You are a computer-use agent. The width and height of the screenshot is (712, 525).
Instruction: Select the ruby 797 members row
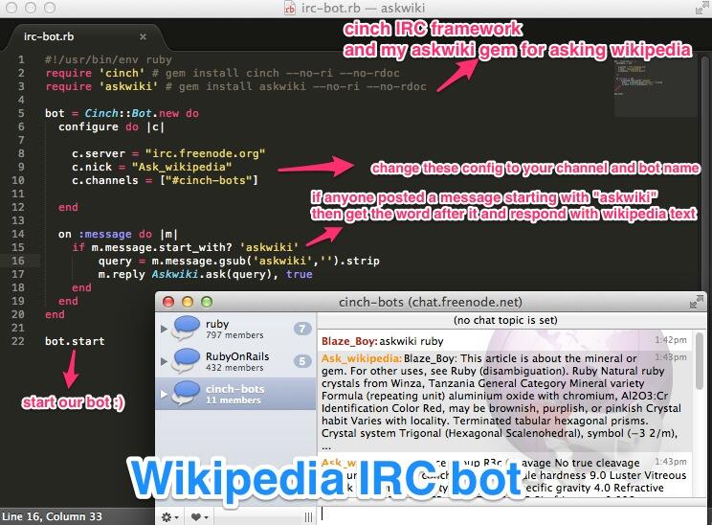click(x=235, y=329)
